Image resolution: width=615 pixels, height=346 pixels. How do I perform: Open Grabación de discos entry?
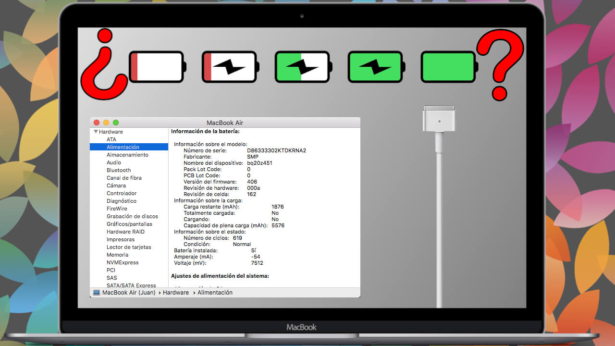132,216
